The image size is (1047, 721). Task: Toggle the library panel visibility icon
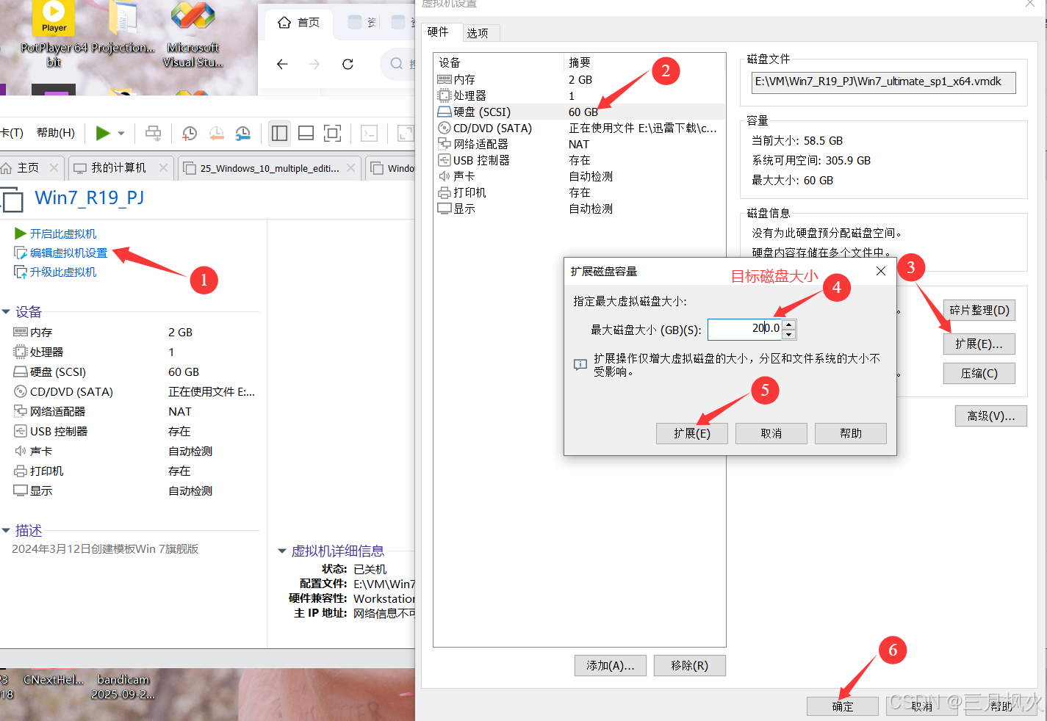(x=279, y=133)
